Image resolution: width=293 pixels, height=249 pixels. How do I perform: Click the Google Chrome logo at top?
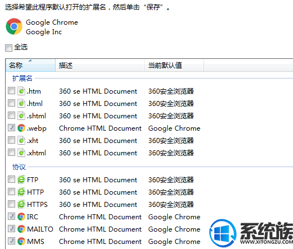tap(14, 26)
